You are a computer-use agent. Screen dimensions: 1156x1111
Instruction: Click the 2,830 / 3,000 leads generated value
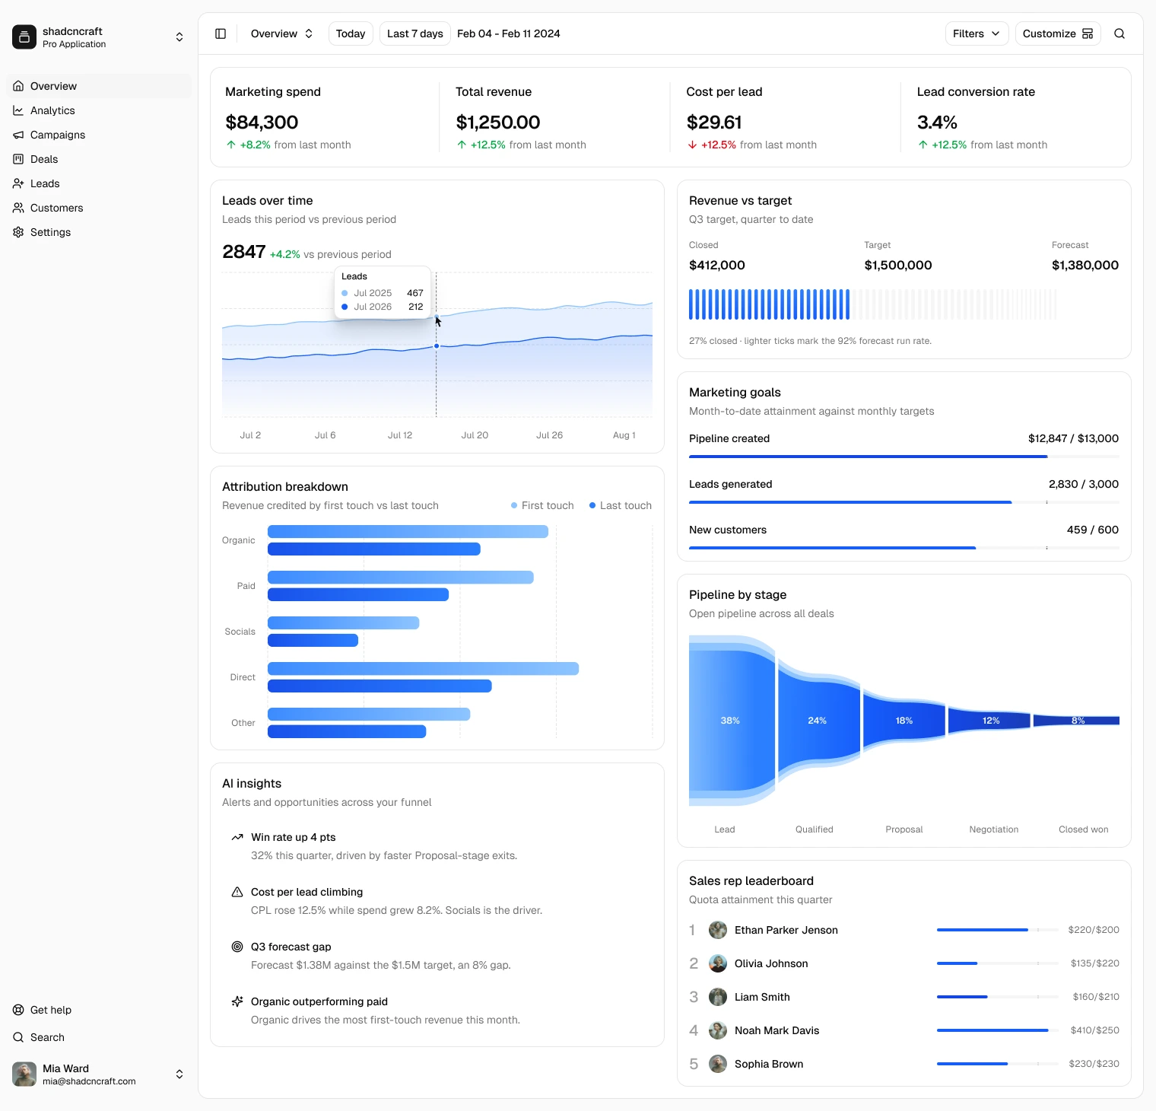click(x=1084, y=484)
